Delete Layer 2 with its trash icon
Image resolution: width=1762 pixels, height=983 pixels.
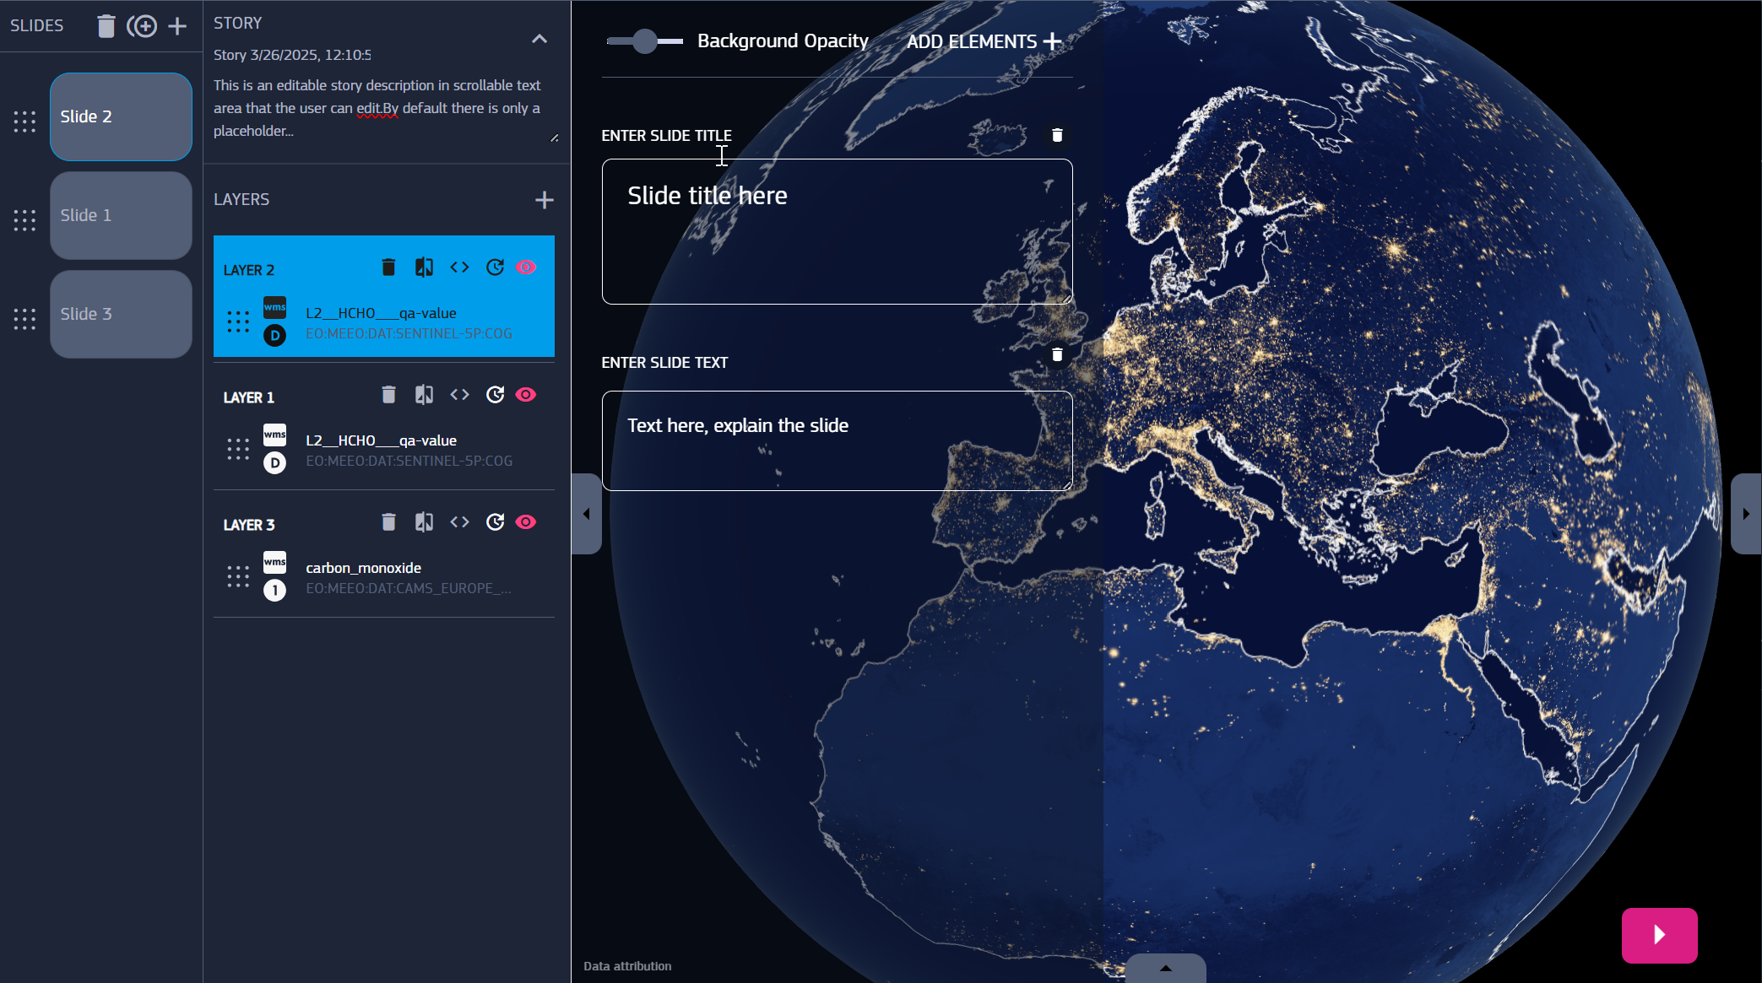(x=388, y=267)
